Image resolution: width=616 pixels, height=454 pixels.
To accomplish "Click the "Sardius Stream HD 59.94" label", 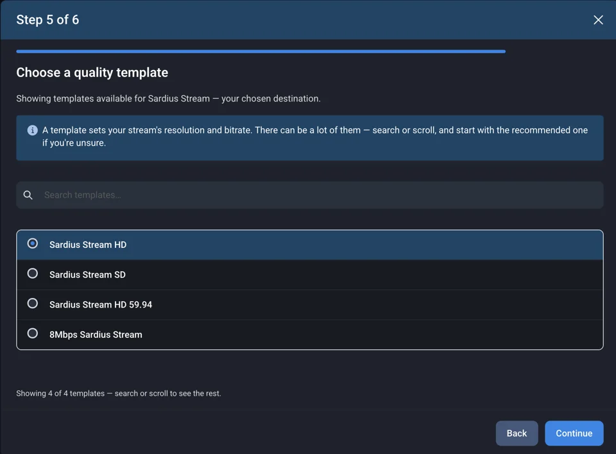I will (x=101, y=304).
